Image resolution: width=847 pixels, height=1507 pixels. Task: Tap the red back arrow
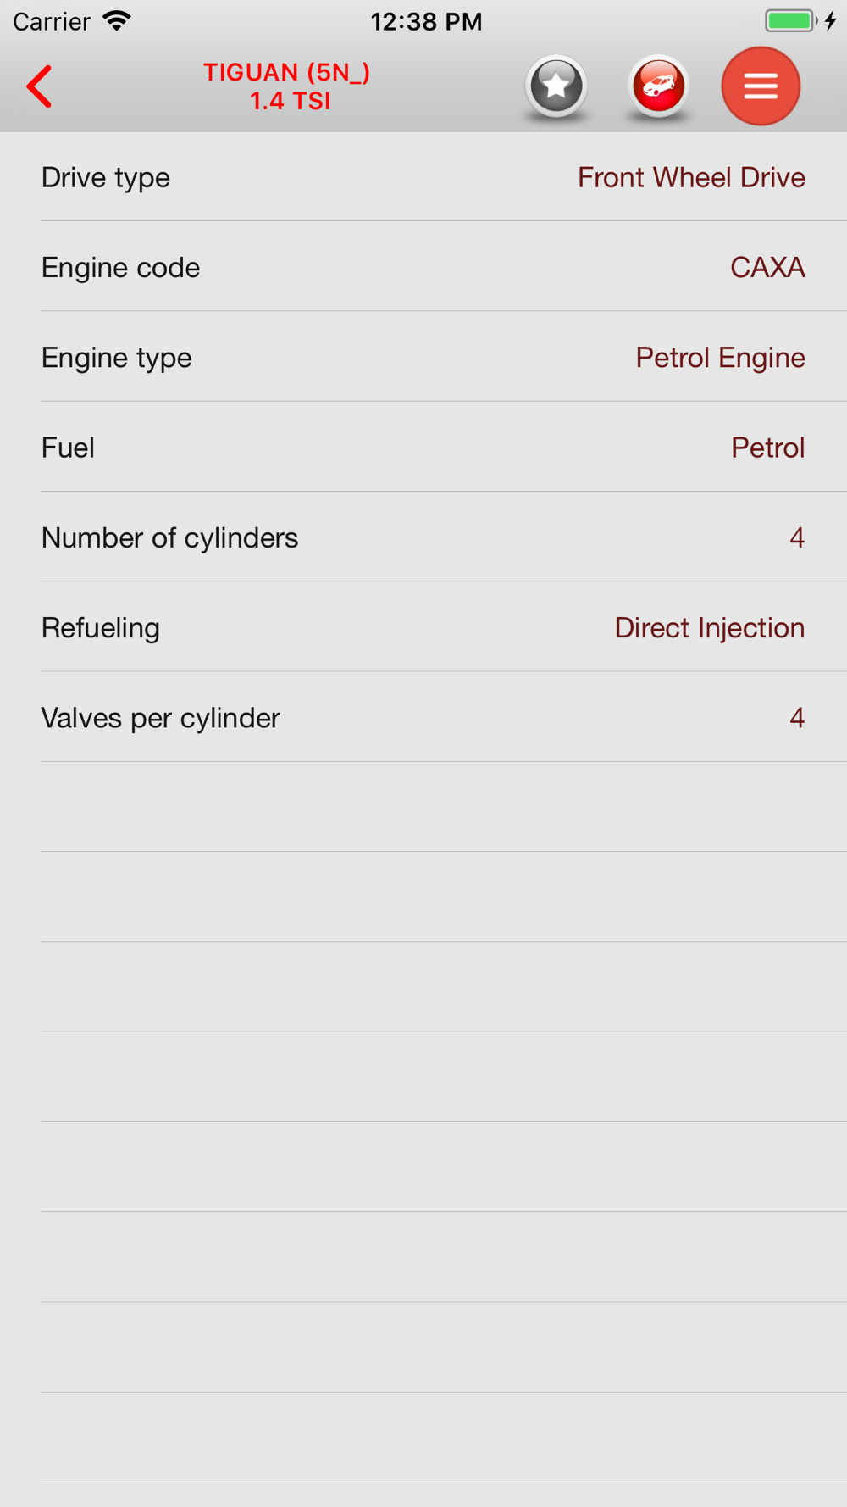tap(39, 86)
